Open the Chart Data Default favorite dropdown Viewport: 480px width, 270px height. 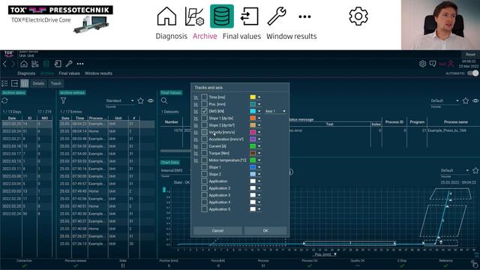[x=454, y=170]
